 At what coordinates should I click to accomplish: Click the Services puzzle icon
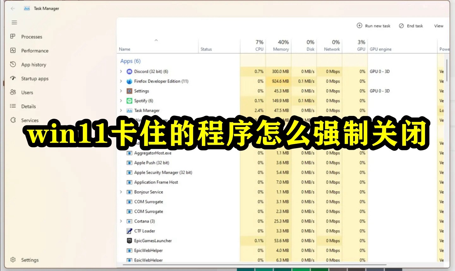click(13, 120)
